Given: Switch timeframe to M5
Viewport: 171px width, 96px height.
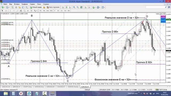Looking at the screenshot, I should (x=44, y=11).
